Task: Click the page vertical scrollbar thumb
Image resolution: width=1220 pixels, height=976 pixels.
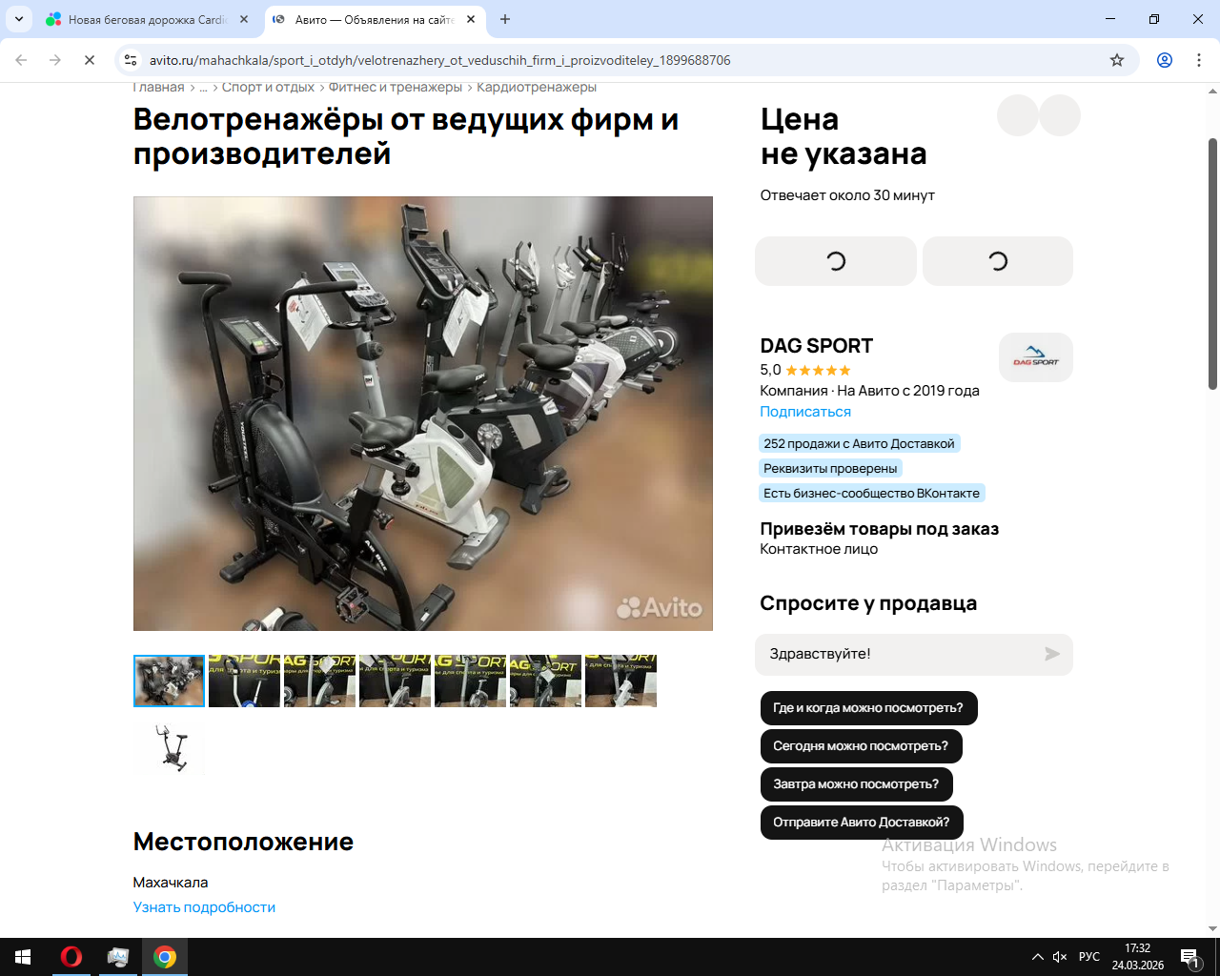Action: [1212, 263]
